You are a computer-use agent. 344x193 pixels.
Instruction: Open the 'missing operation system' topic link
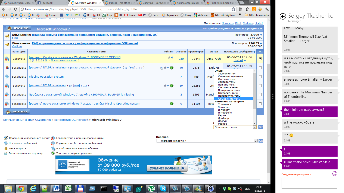46,77
